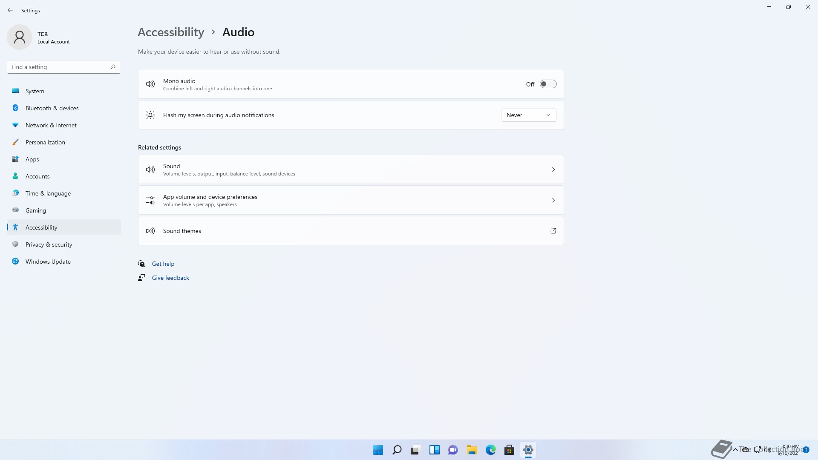
Task: Click the Give feedback person icon
Action: pos(141,278)
